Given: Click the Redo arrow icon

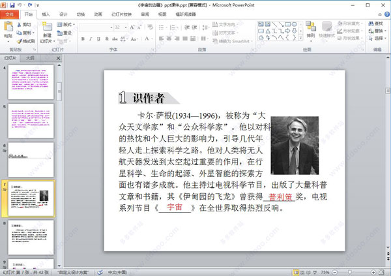Looking at the screenshot, I should pyautogui.click(x=30, y=5).
